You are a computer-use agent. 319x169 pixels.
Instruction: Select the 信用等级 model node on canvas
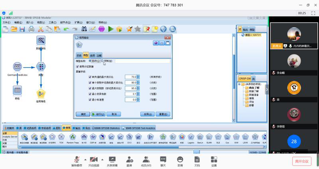click(41, 94)
